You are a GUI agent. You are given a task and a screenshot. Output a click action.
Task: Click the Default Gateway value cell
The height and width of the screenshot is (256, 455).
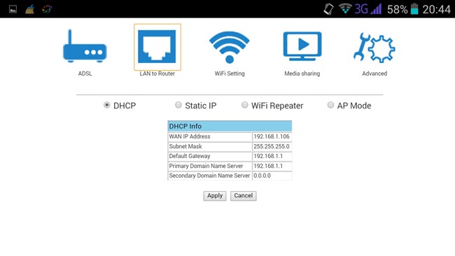click(x=272, y=156)
